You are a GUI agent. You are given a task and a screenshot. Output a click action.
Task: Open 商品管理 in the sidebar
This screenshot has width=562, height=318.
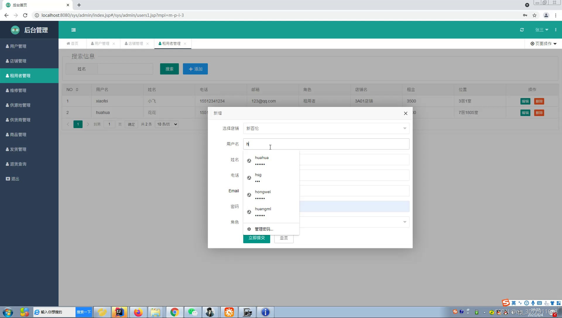click(x=29, y=134)
